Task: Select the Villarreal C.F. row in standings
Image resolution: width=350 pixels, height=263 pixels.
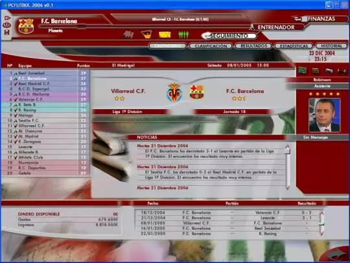Action: point(46,126)
